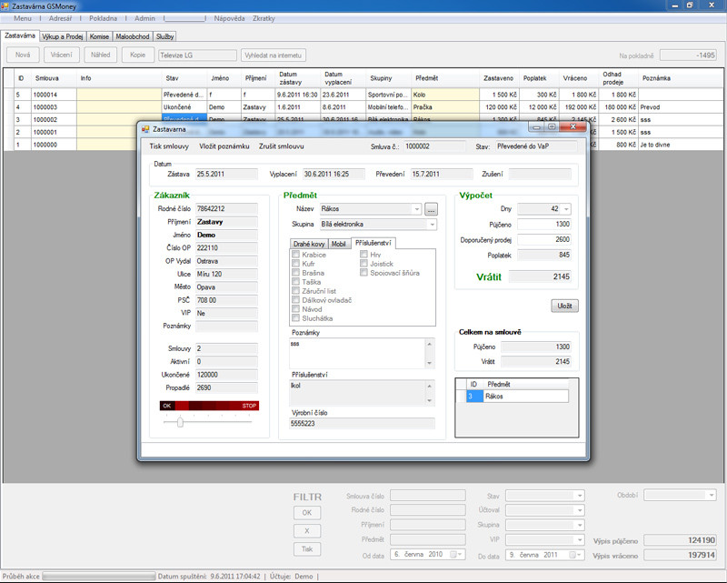Expand the Účtoval filter dropdown

click(580, 510)
